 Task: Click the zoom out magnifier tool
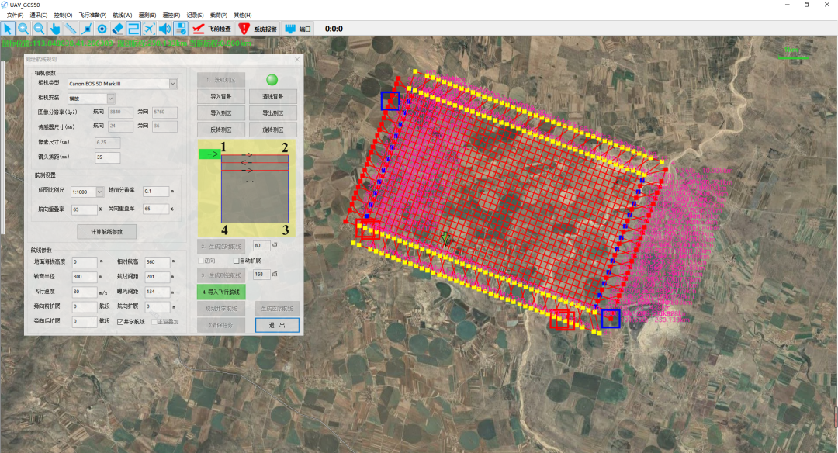39,29
